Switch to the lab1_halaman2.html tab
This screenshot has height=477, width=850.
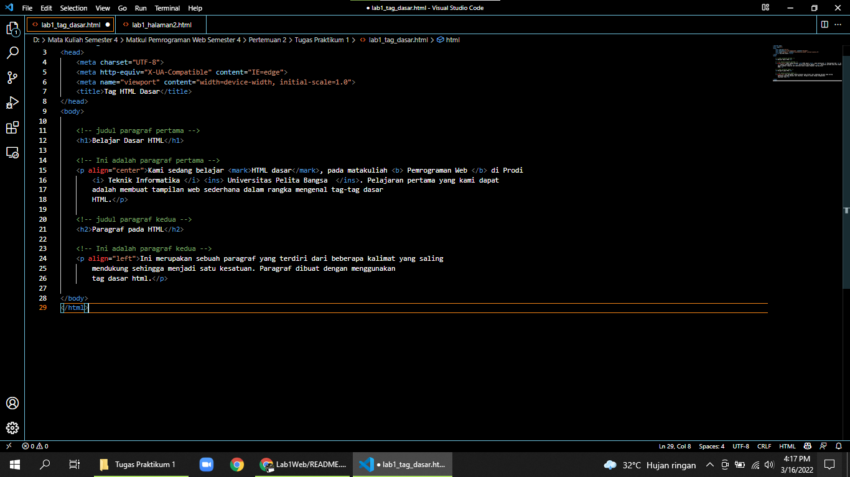pyautogui.click(x=159, y=24)
